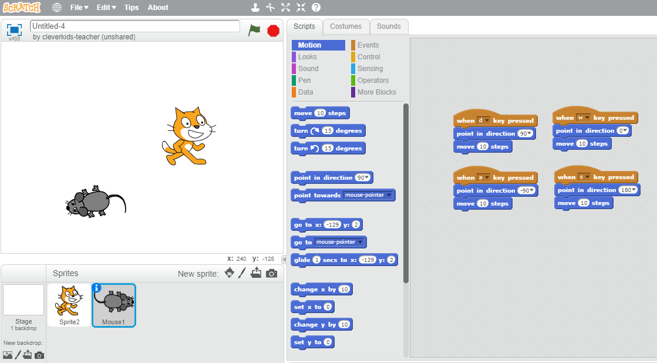Select the More Blocks category

point(376,92)
